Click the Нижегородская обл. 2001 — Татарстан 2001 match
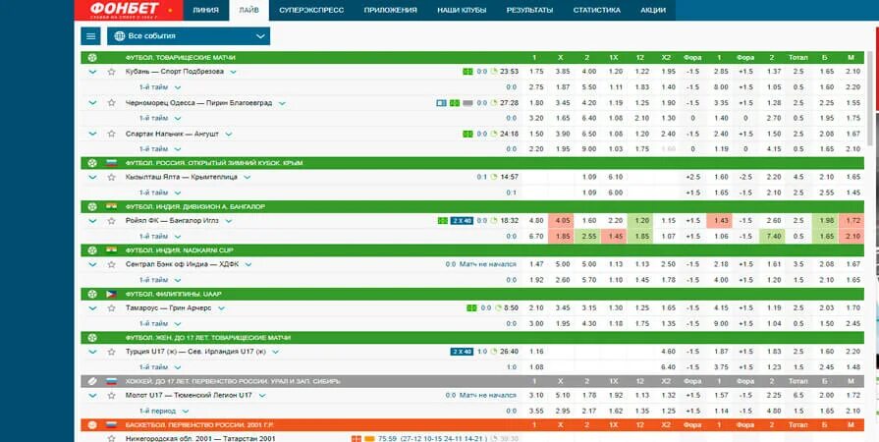The width and height of the screenshot is (879, 442). [200, 439]
